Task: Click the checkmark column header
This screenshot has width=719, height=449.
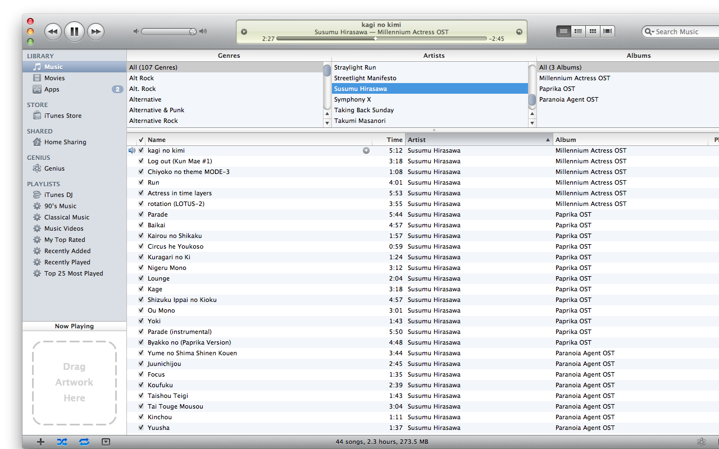Action: coord(141,140)
